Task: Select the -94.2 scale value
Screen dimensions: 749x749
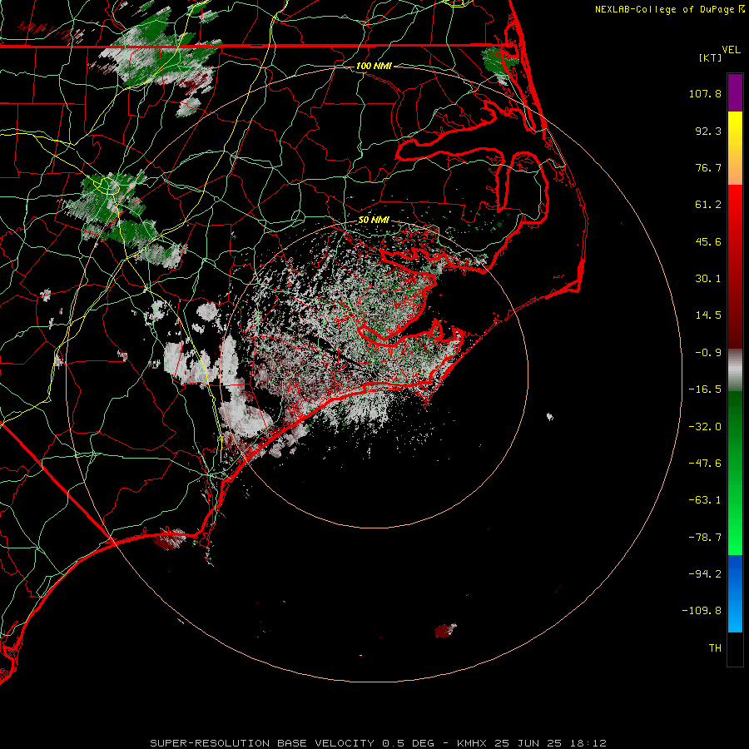Action: tap(705, 574)
